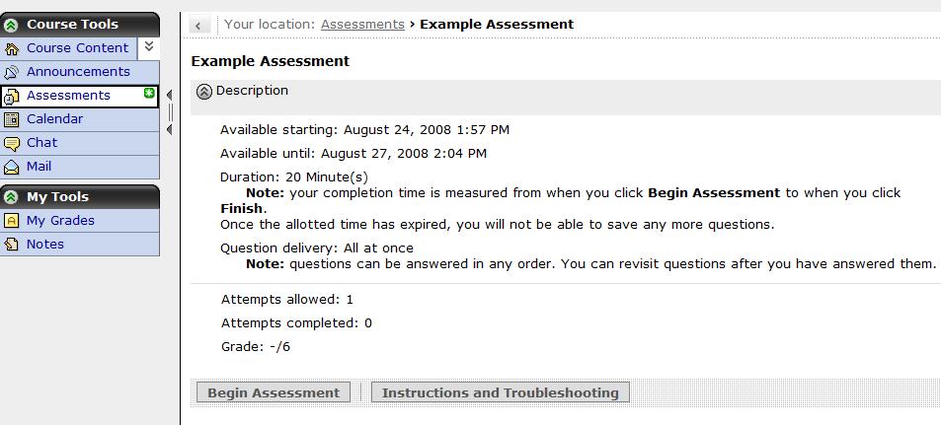The image size is (941, 425).
Task: Click the Chat speech bubble icon
Action: (x=12, y=143)
